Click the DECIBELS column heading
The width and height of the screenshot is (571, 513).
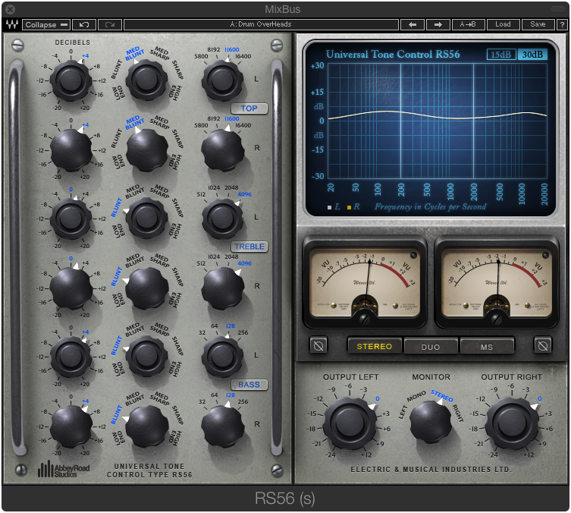73,42
